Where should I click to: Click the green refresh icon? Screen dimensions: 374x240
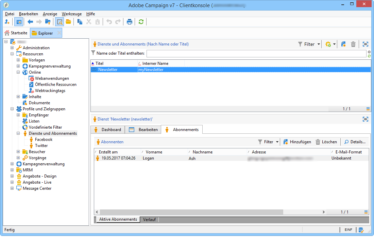(141, 22)
